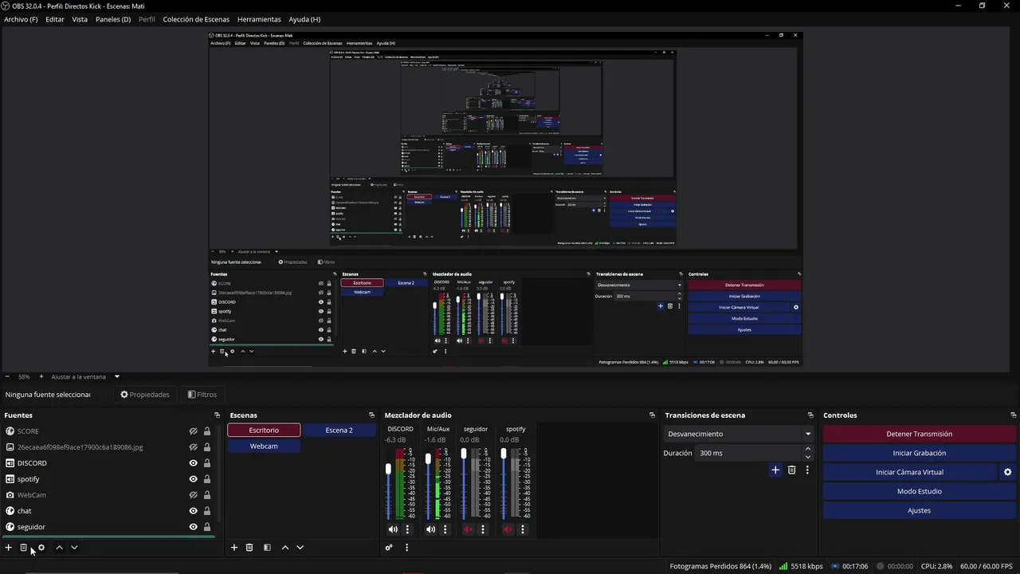The image size is (1020, 574).
Task: Enable Modo Estudio
Action: tap(920, 491)
